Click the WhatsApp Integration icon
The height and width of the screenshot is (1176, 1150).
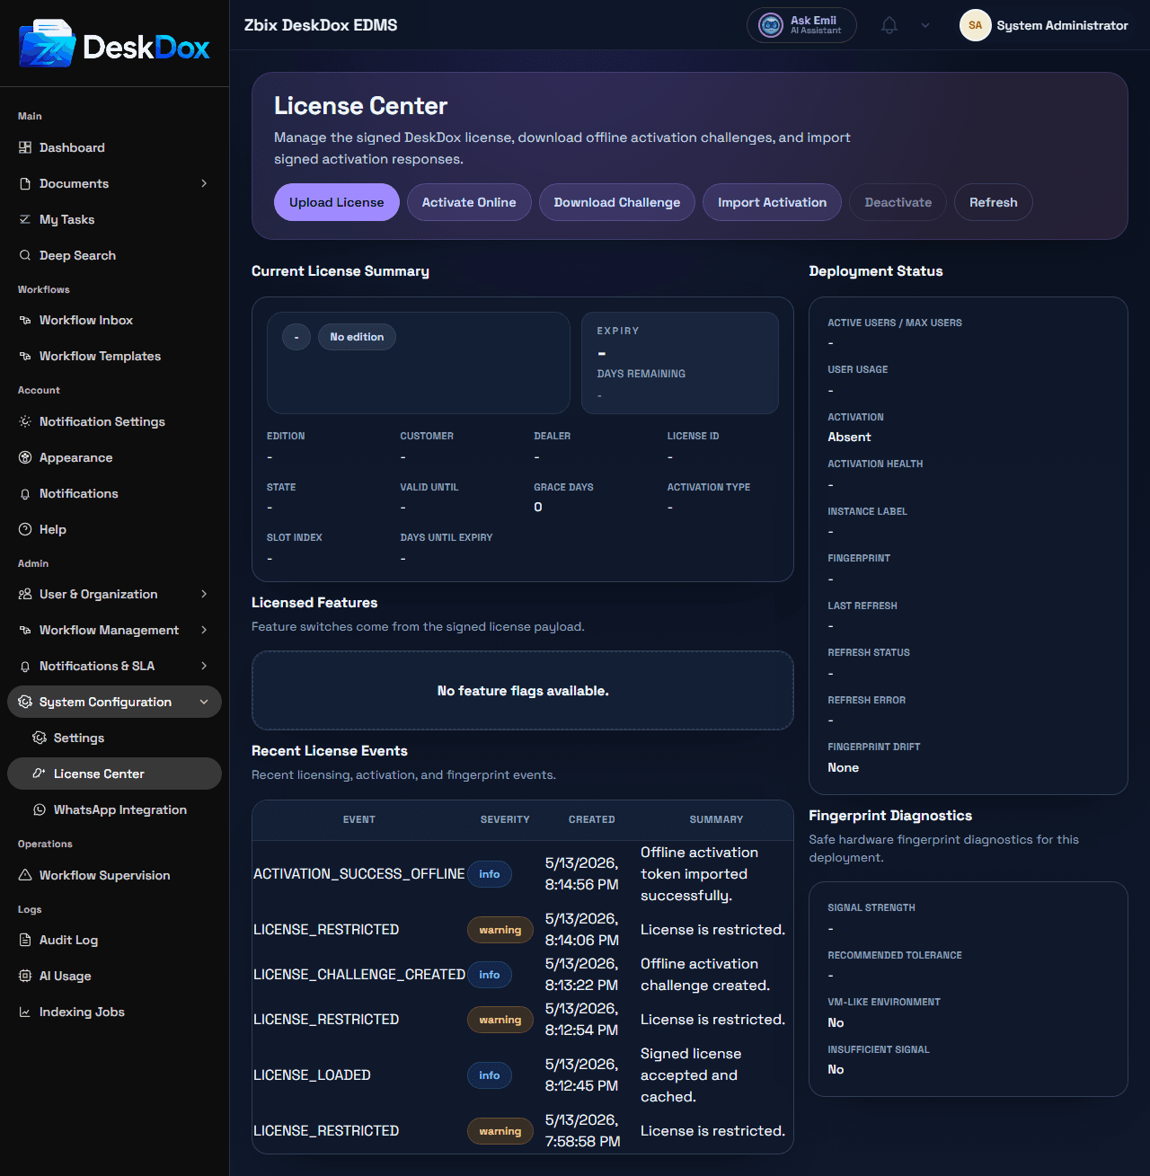pyautogui.click(x=40, y=809)
